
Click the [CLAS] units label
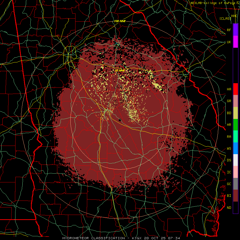225,18
